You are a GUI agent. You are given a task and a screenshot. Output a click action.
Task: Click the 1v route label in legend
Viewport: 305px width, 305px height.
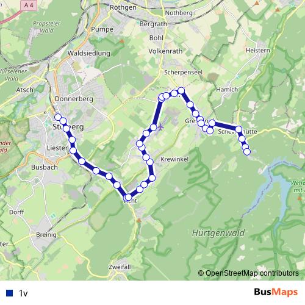tap(23, 293)
